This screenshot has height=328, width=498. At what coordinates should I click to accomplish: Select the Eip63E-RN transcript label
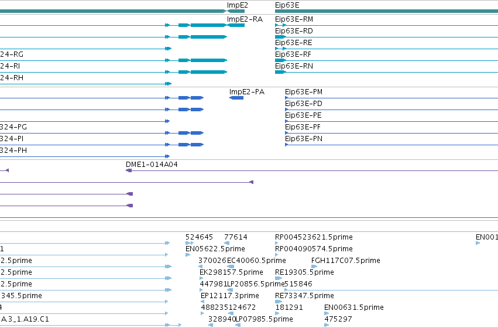coord(294,66)
